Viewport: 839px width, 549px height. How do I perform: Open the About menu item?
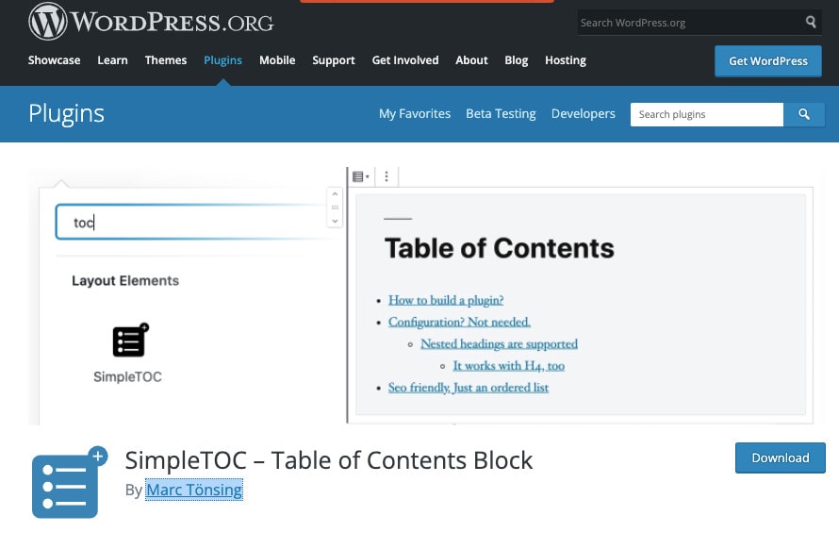click(x=471, y=60)
